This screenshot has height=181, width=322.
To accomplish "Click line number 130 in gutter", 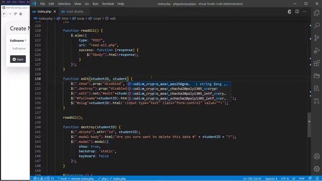I will (x=38, y=79).
